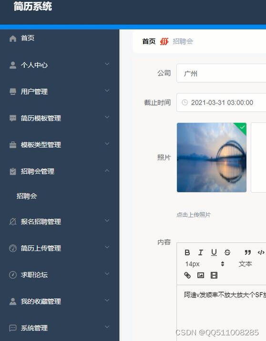
Task: Insert a code block in editor
Action: click(261, 253)
